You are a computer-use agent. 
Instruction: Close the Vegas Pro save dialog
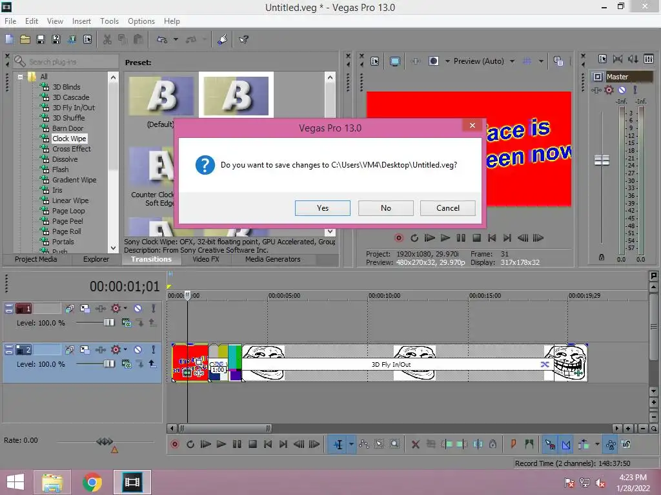pos(472,126)
